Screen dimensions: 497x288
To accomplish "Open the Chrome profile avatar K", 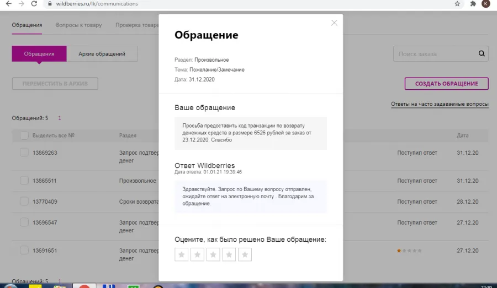I will [x=485, y=4].
